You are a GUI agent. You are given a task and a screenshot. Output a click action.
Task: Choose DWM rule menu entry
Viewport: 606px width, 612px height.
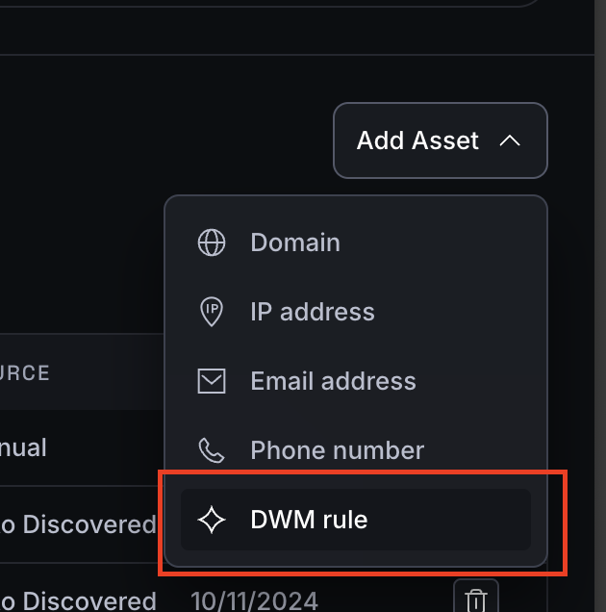(356, 520)
